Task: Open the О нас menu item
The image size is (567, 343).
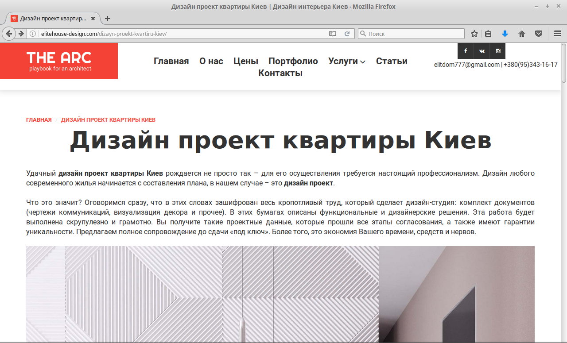Action: pos(211,61)
